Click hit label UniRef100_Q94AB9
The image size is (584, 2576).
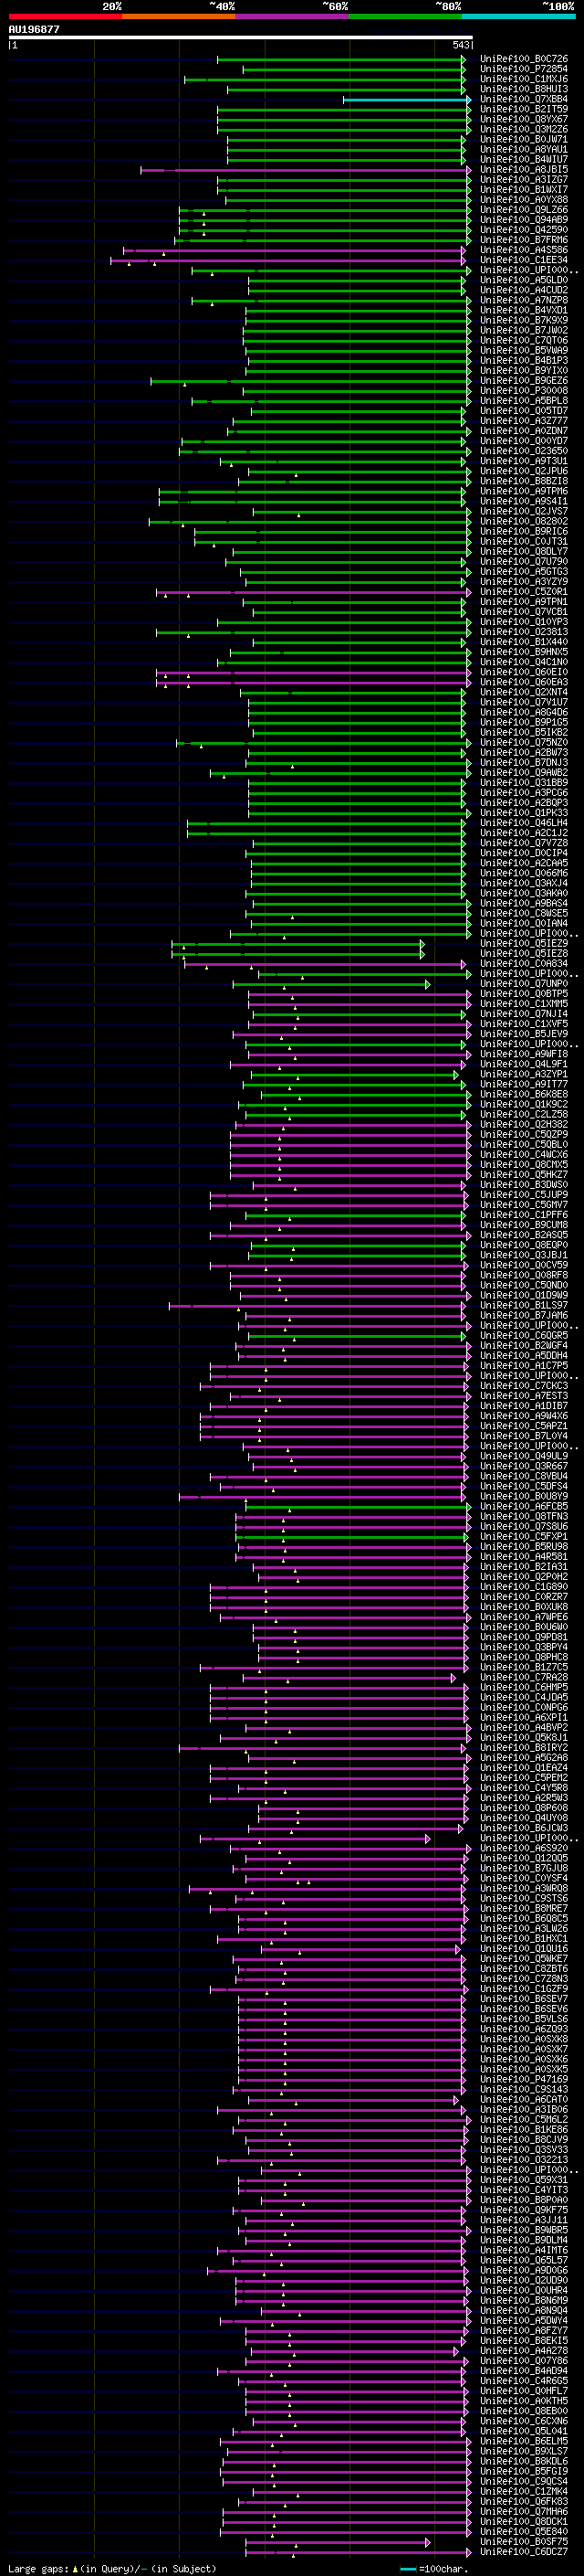coord(524,220)
